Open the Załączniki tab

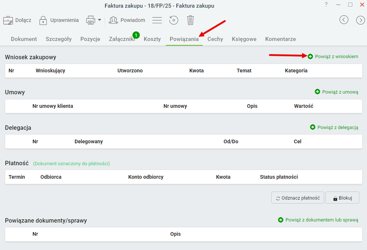pos(122,39)
